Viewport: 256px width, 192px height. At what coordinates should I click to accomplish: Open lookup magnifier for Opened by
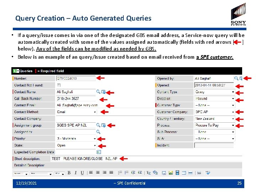[x=236, y=78]
